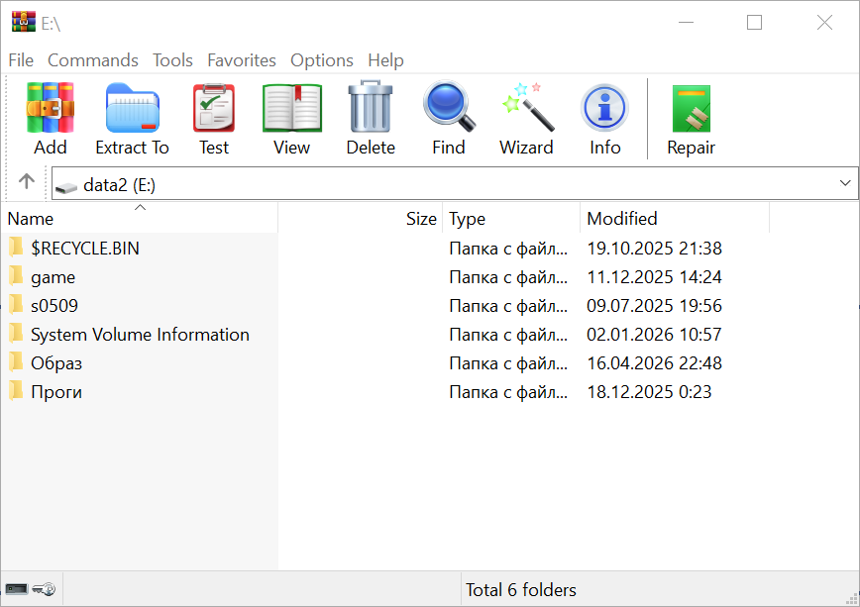
Task: Open the Tools menu
Action: [172, 60]
